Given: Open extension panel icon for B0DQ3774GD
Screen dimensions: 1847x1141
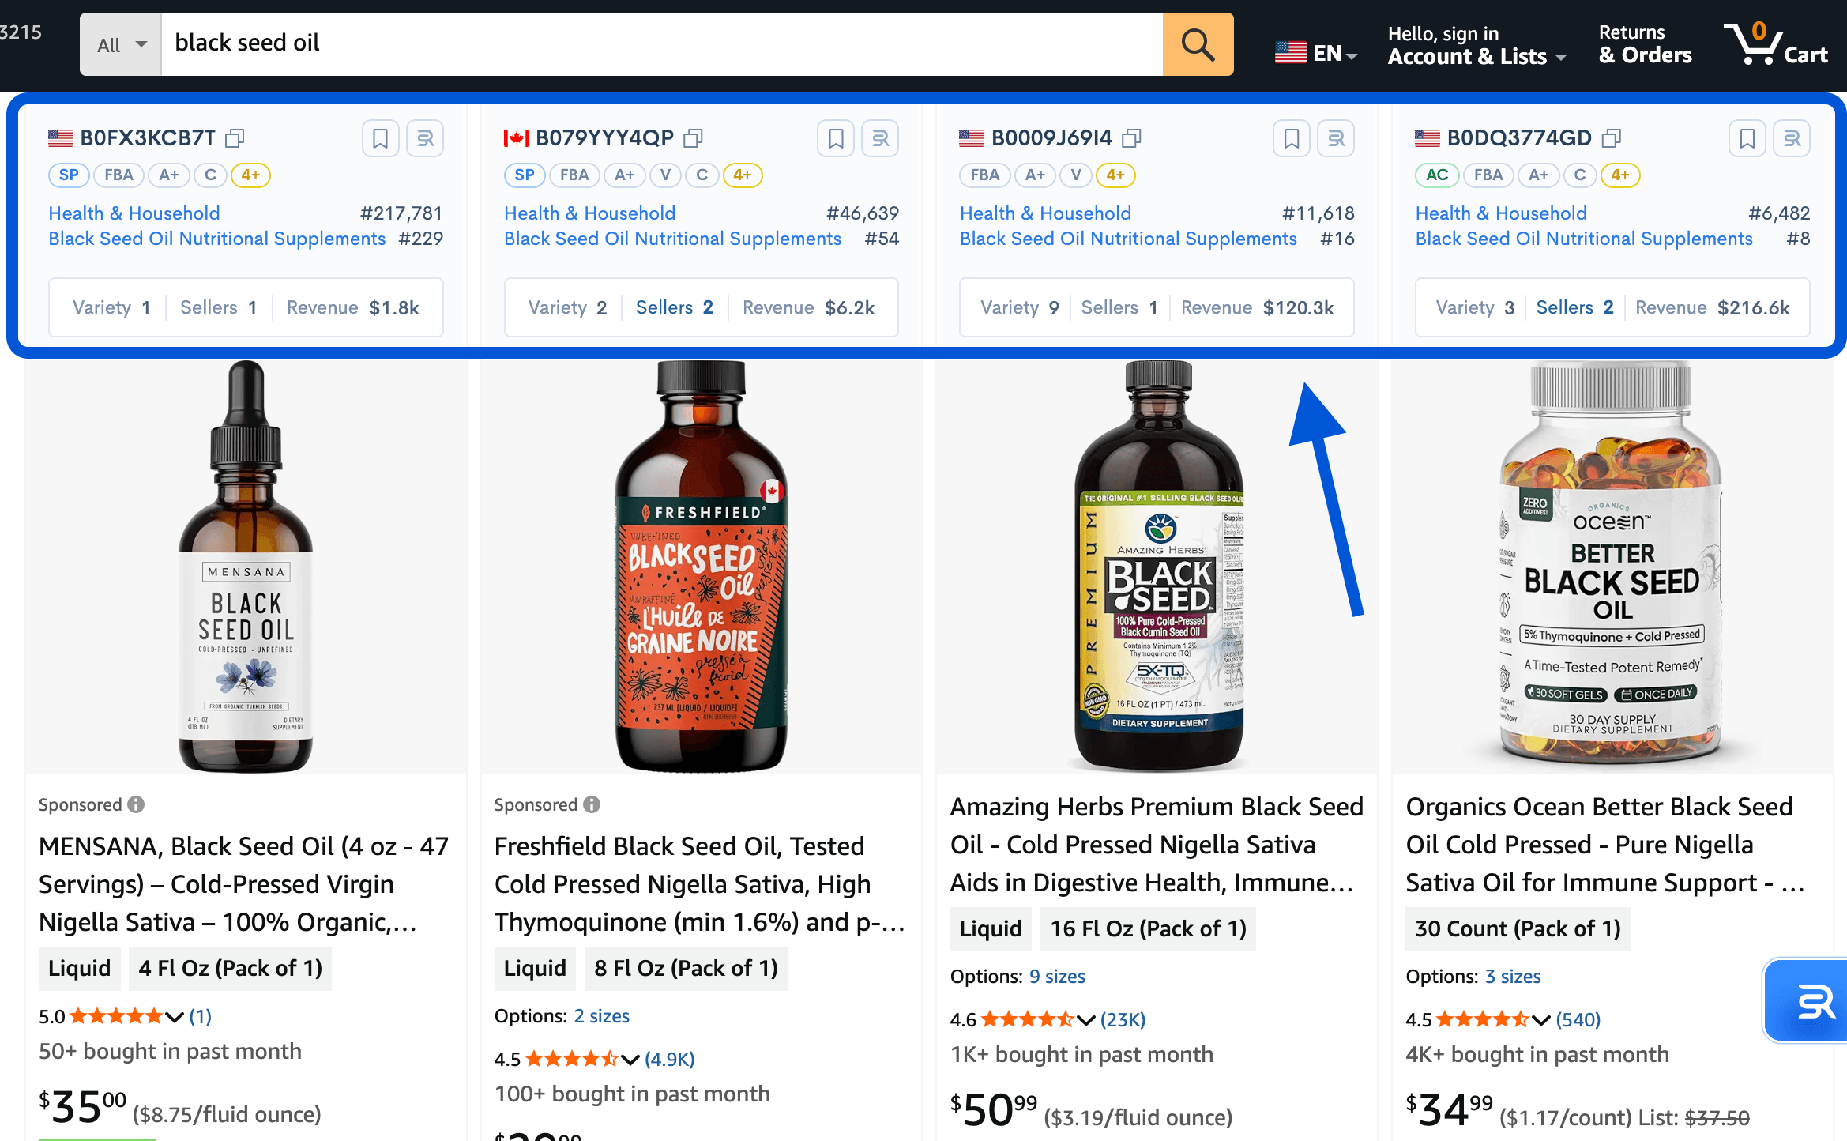Looking at the screenshot, I should 1792,138.
